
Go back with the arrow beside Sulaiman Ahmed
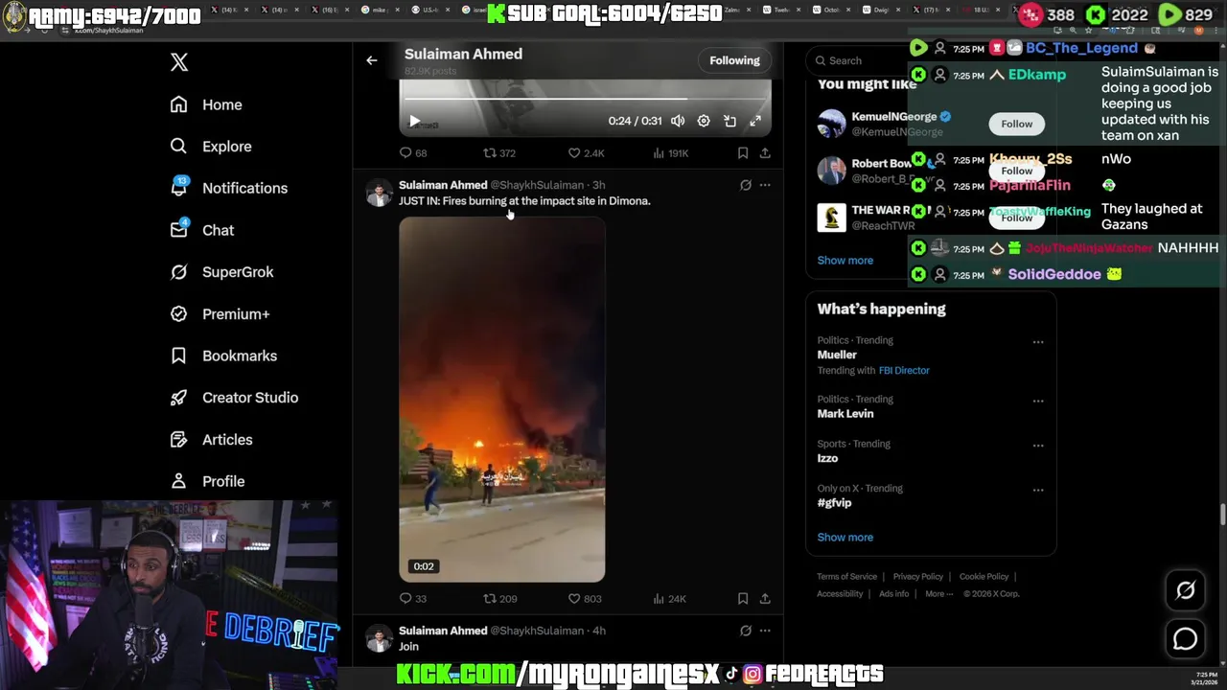click(x=372, y=60)
